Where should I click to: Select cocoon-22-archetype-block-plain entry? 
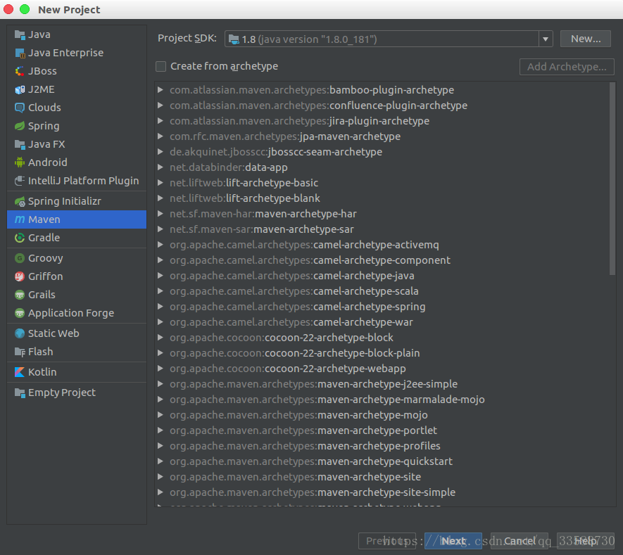click(294, 353)
